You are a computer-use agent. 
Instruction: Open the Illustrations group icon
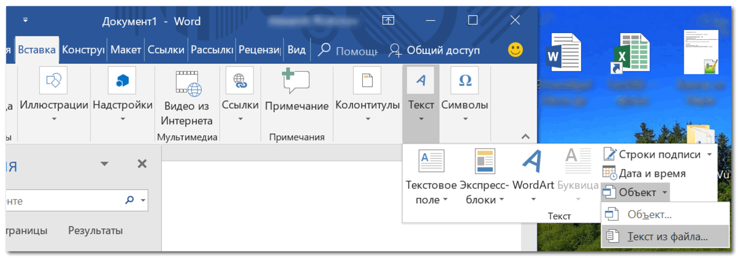point(53,80)
